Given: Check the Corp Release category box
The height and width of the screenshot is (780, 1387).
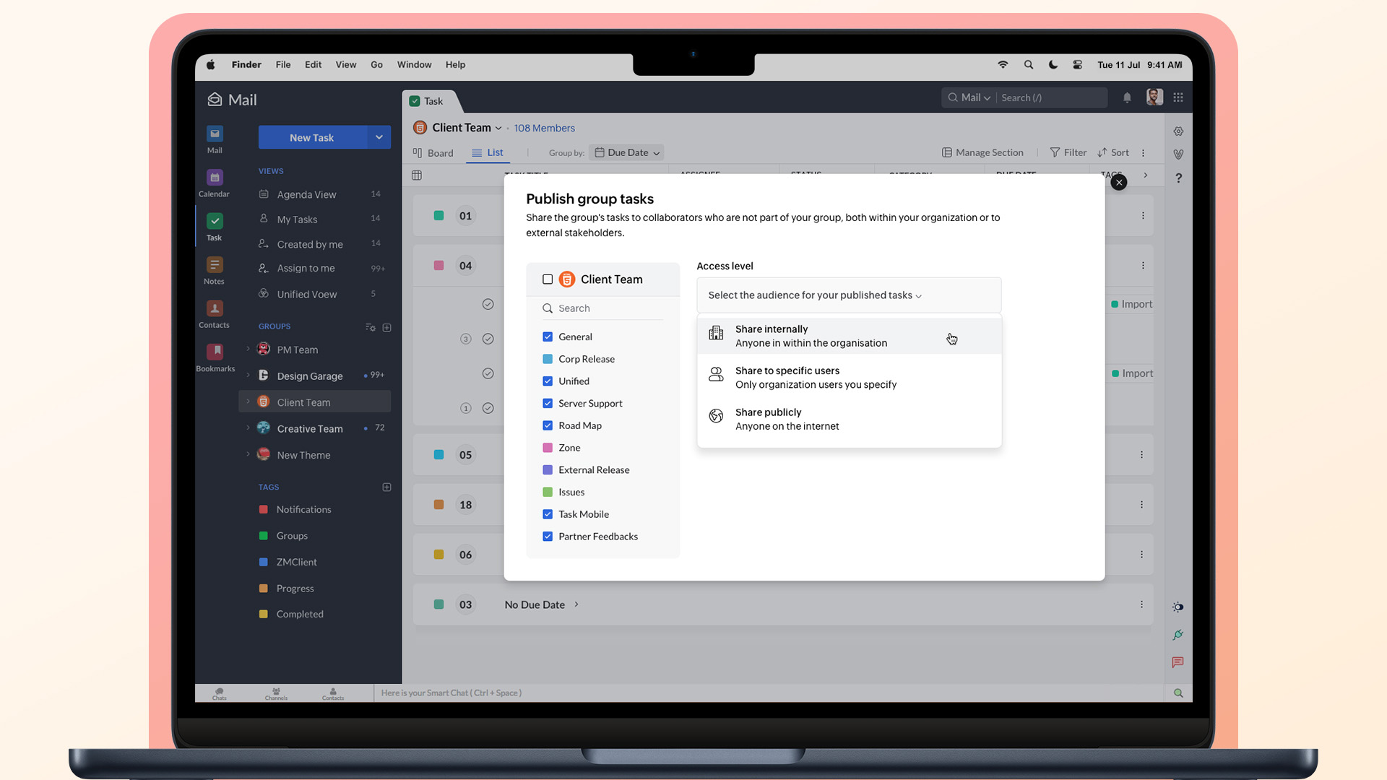Looking at the screenshot, I should click(548, 359).
